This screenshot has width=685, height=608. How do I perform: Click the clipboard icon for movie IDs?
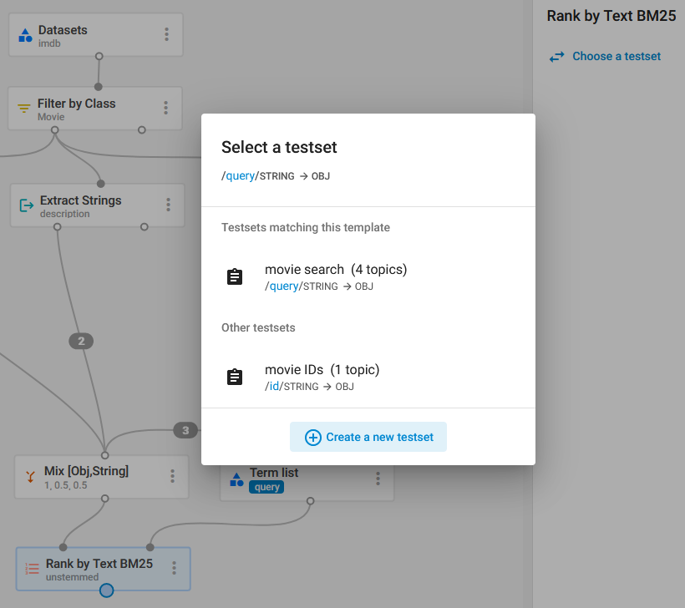235,377
